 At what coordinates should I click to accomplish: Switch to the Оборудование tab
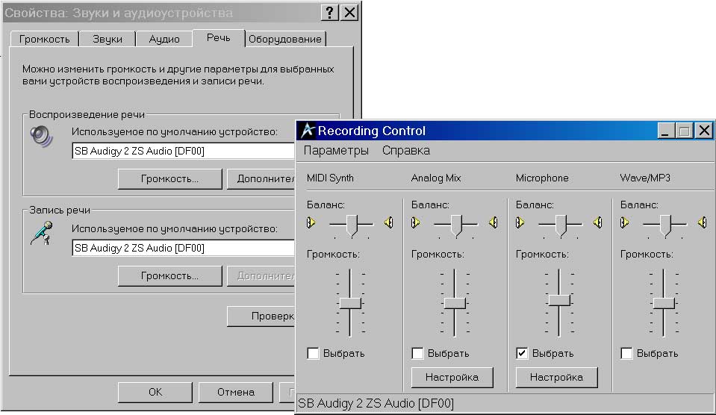(x=284, y=39)
